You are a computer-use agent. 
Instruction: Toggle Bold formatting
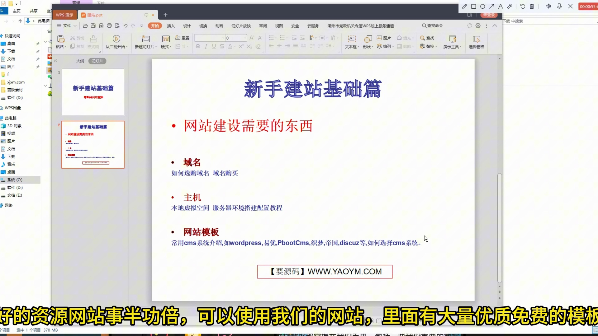pyautogui.click(x=198, y=46)
